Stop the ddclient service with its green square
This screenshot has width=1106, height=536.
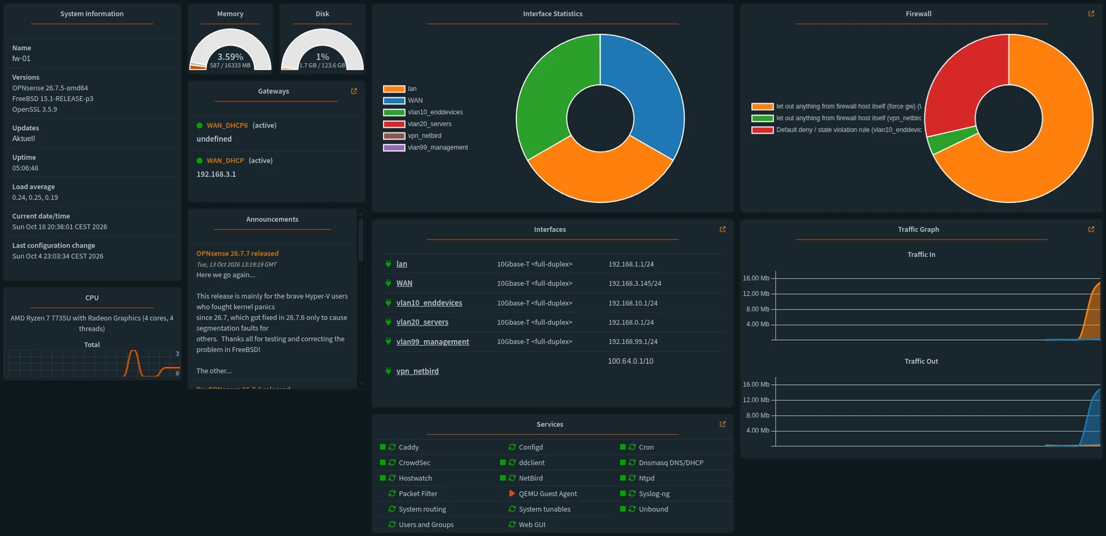503,463
